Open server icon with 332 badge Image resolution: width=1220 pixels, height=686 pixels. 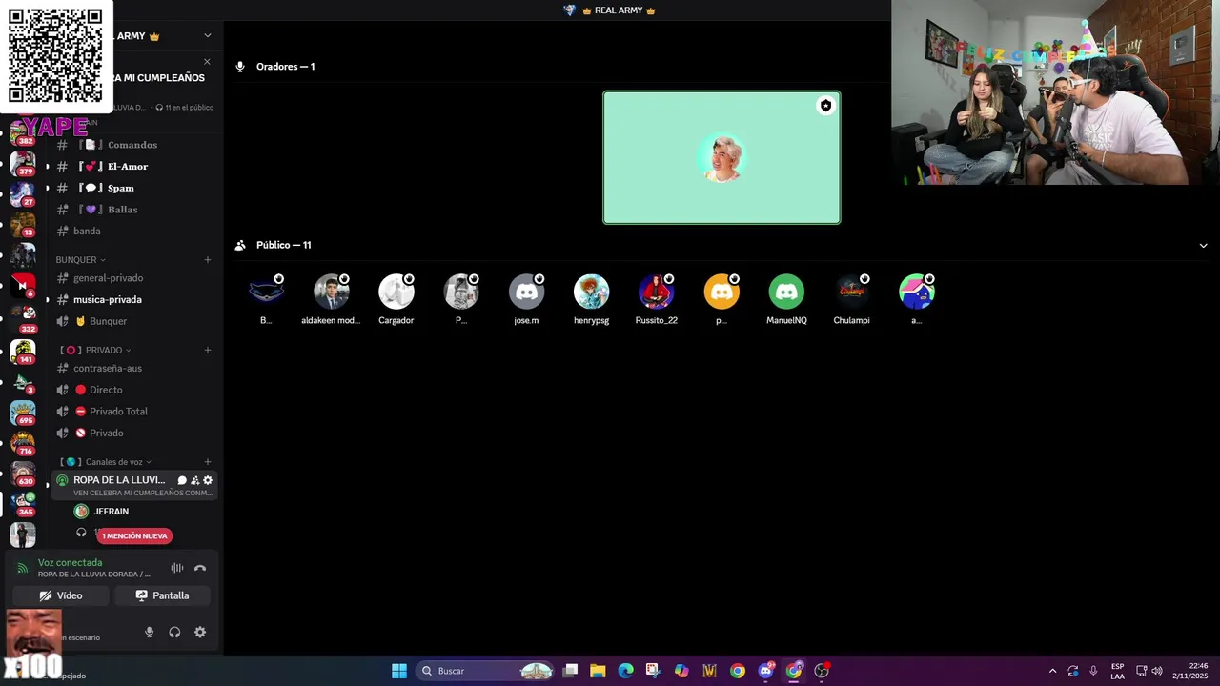[x=23, y=317]
